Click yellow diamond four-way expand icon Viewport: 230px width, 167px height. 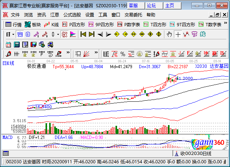tap(159, 35)
